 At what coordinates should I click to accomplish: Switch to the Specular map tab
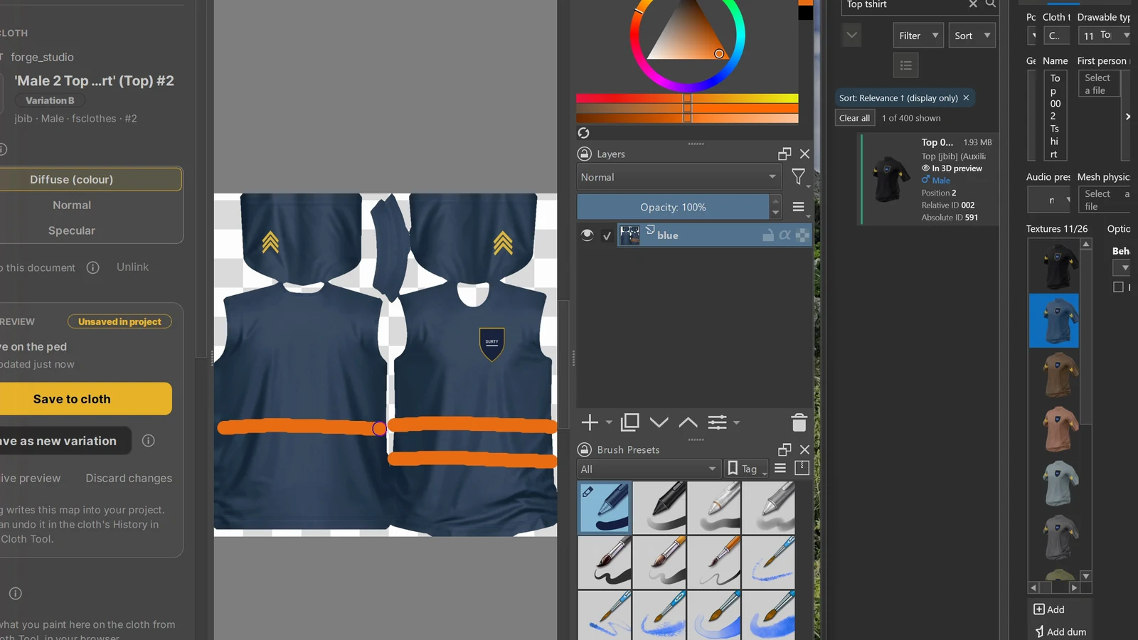coord(72,230)
